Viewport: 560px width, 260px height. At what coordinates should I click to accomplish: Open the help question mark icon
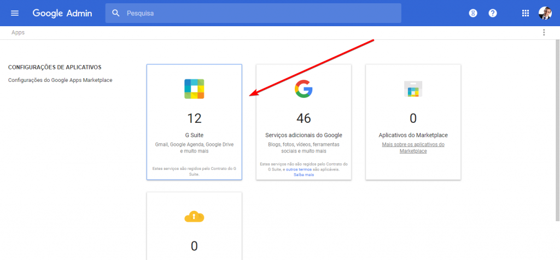coord(493,13)
